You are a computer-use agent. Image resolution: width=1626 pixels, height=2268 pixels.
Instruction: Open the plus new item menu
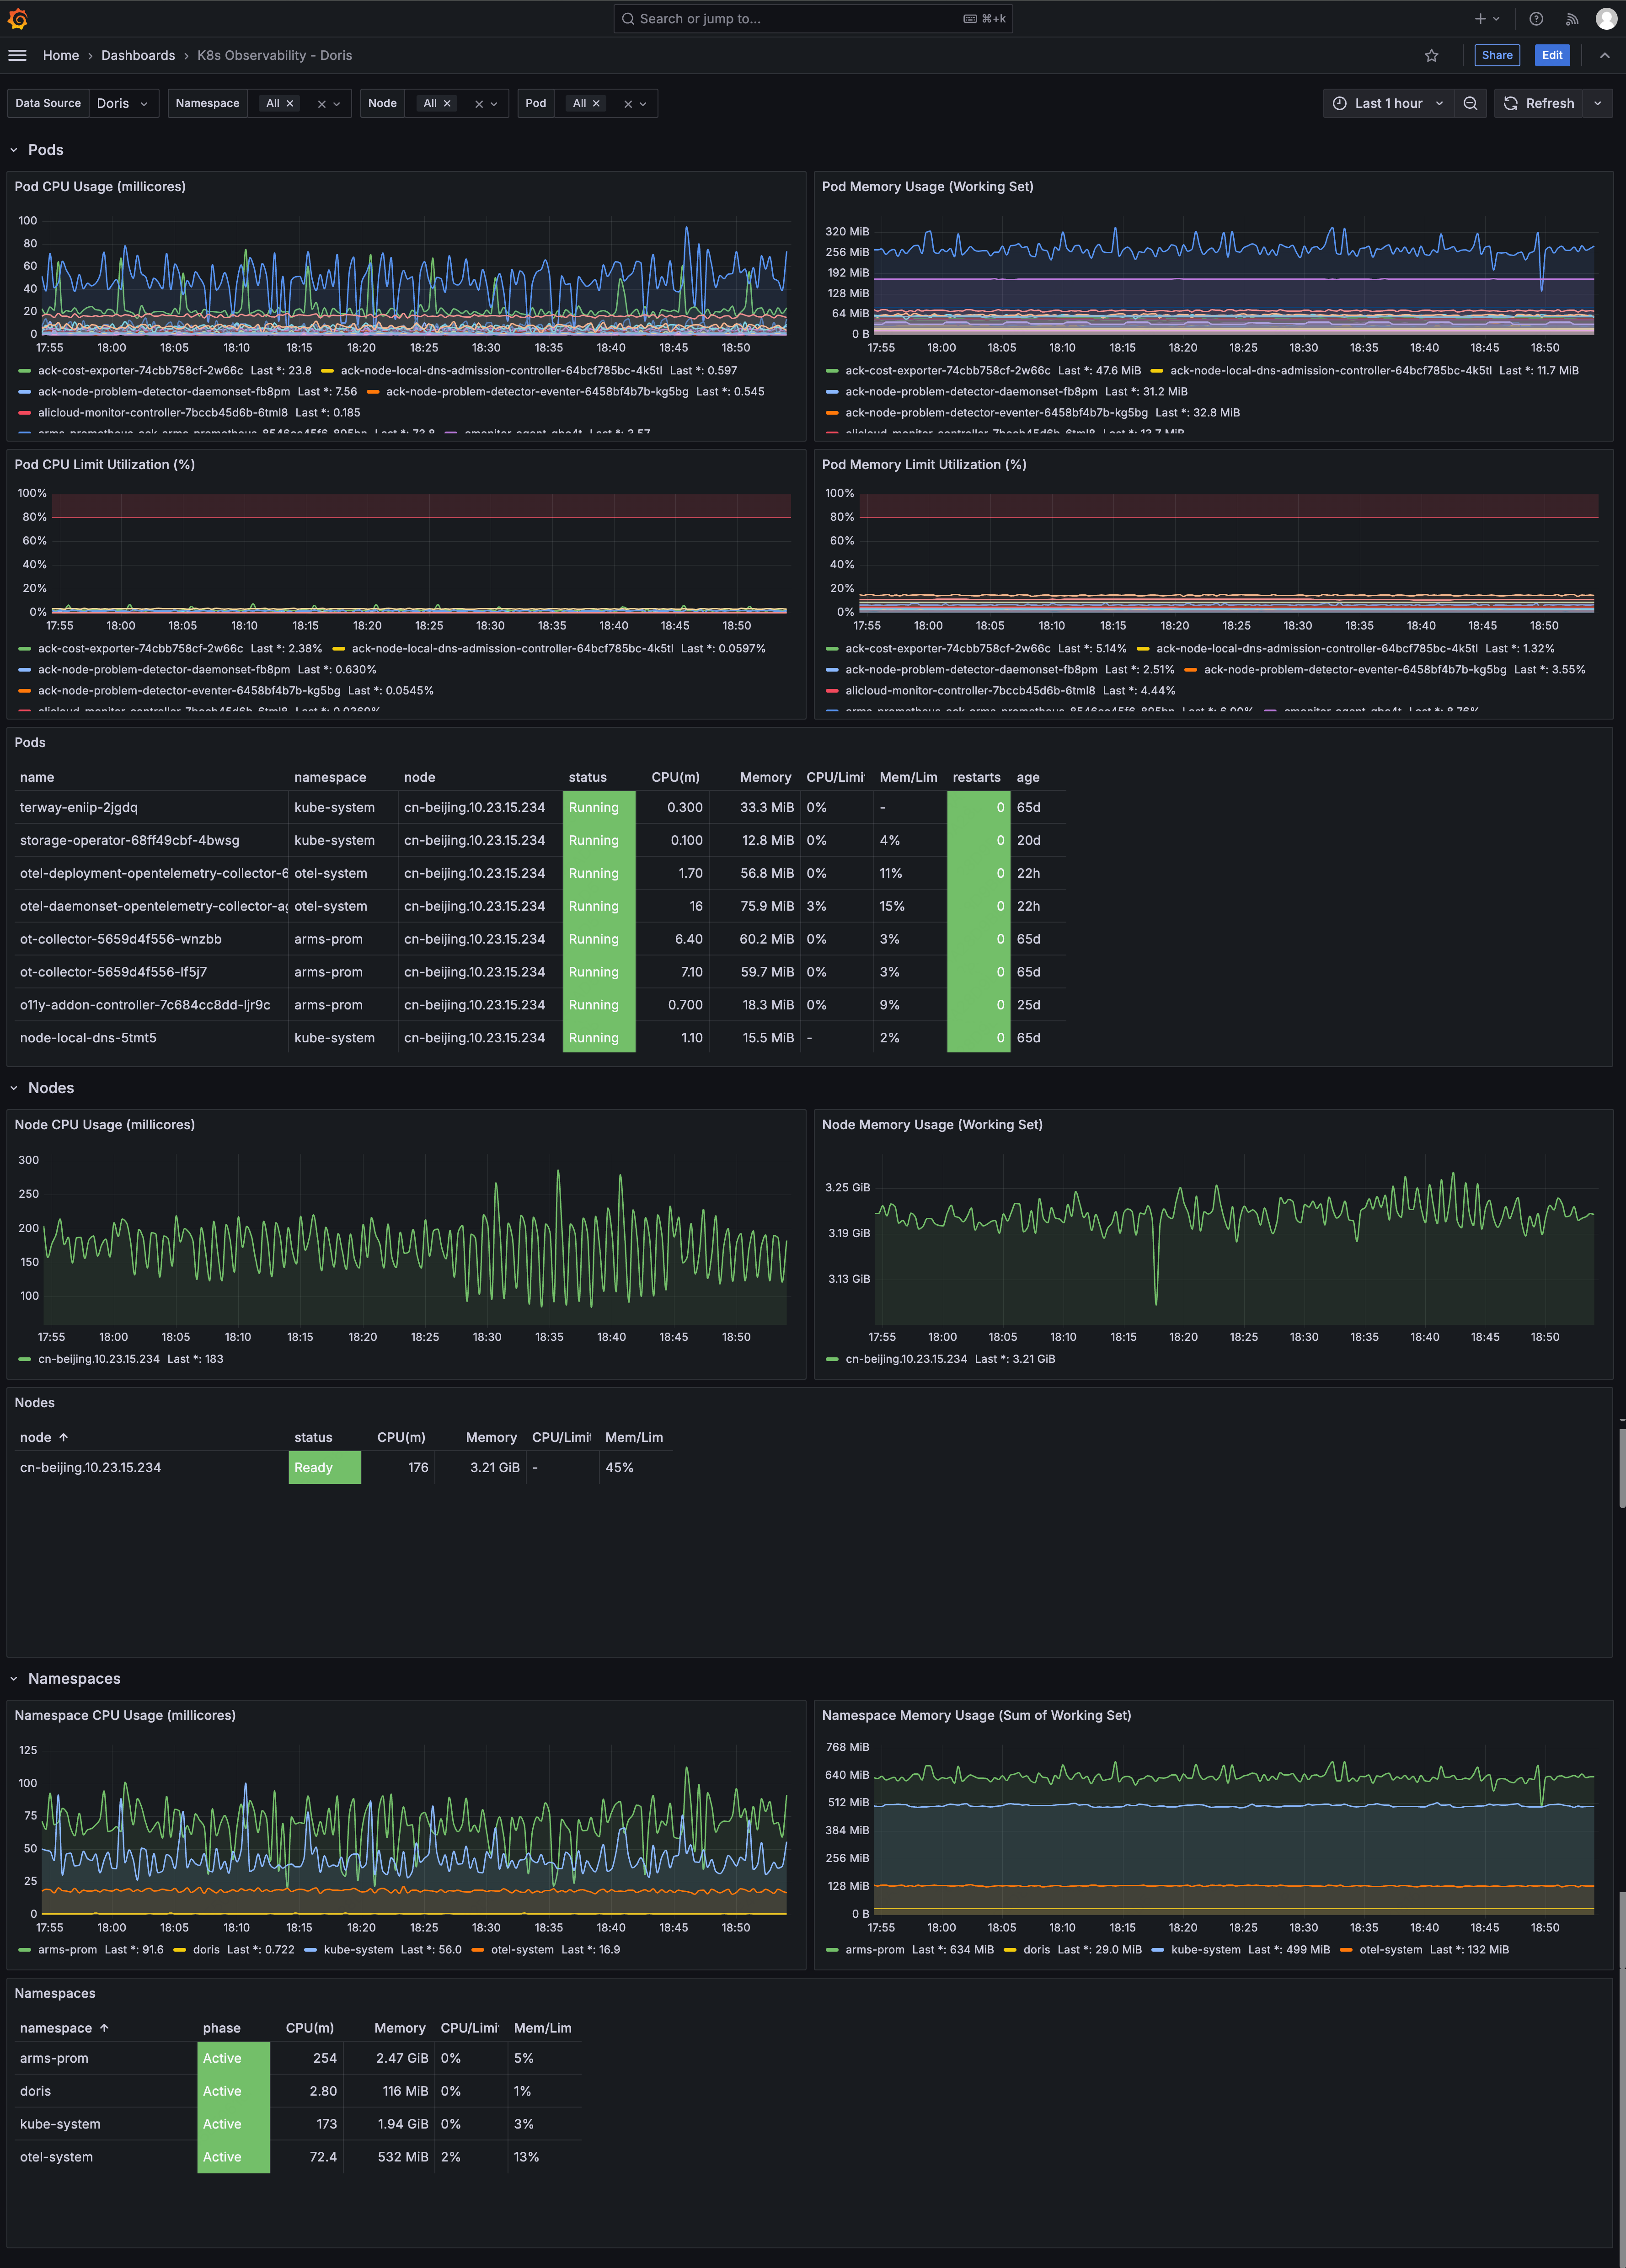(x=1487, y=19)
